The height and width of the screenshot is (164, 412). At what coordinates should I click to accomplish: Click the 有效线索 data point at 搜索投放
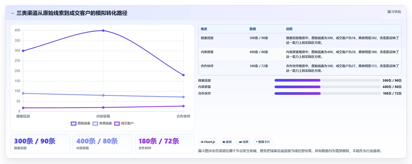point(23,93)
